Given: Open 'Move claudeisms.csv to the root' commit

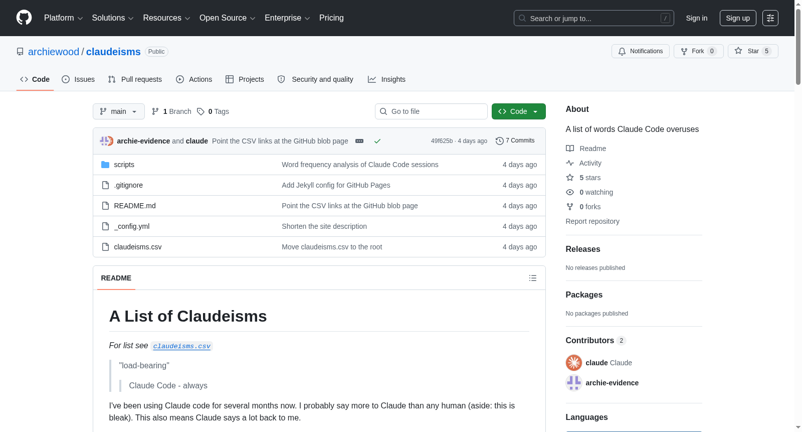Looking at the screenshot, I should point(332,247).
